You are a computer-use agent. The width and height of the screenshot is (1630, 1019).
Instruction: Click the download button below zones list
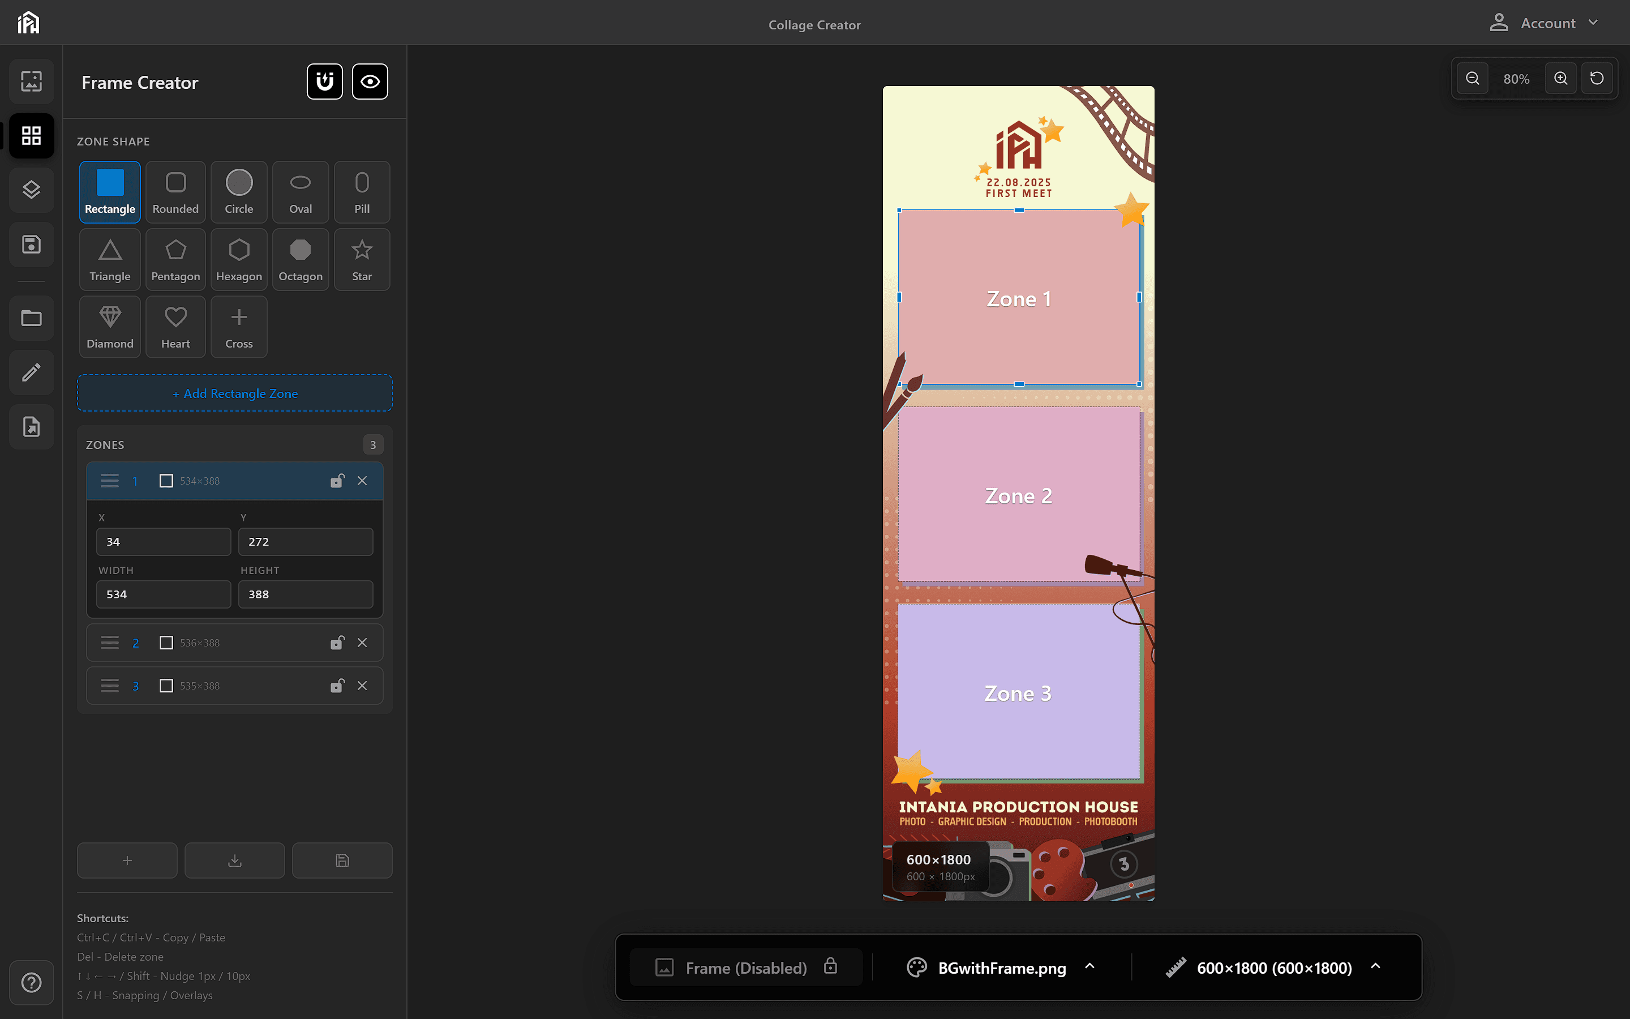234,860
